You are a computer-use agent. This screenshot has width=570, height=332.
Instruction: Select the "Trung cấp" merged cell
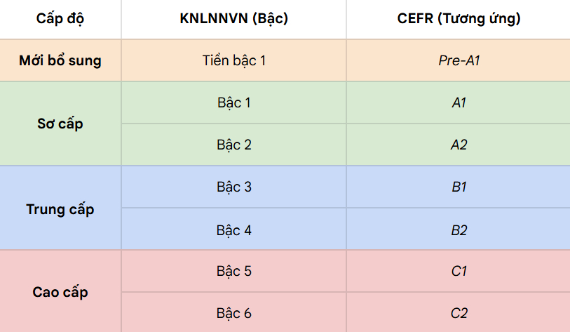pyautogui.click(x=60, y=209)
